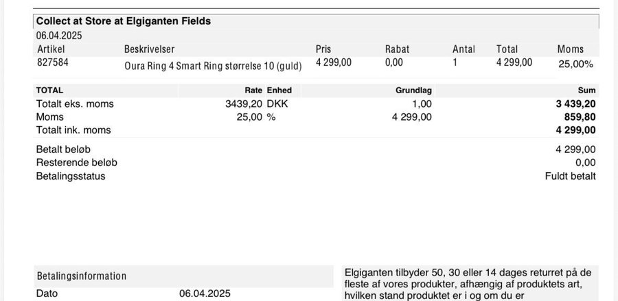Click the 'Beskrivelser' column header
The height and width of the screenshot is (301, 618).
coord(150,49)
